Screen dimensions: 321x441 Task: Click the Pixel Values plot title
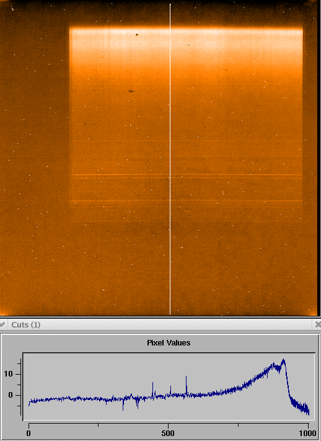point(169,343)
